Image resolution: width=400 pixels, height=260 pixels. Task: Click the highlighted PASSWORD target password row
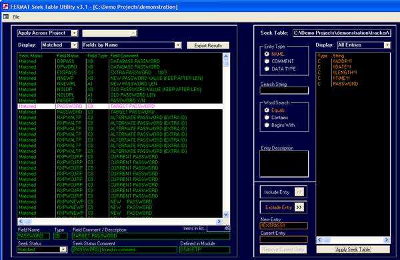point(120,106)
